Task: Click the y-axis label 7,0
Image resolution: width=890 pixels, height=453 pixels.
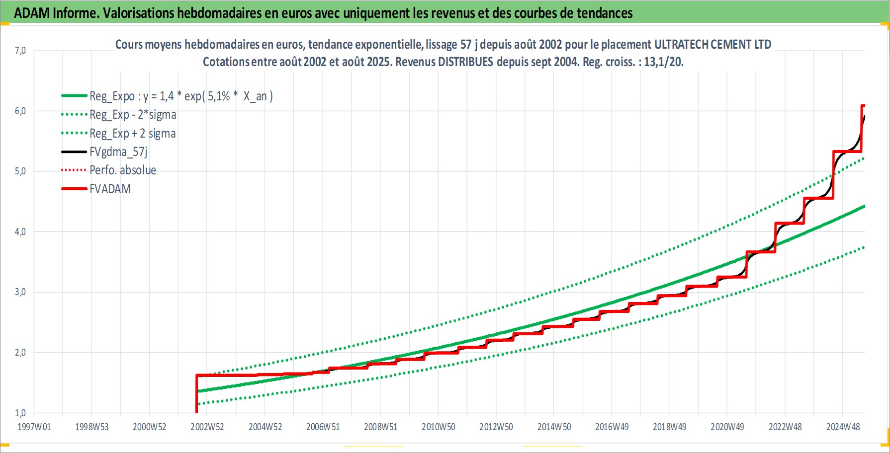Action: point(20,51)
